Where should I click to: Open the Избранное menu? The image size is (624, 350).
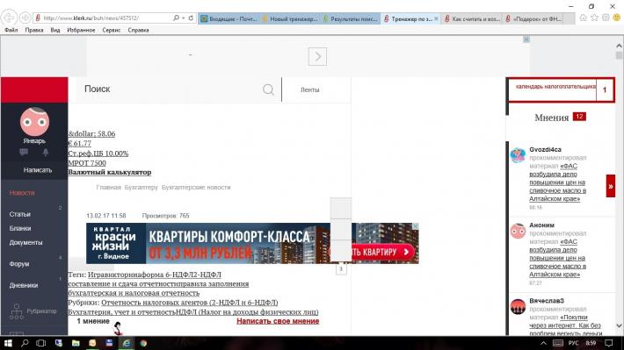coord(81,30)
